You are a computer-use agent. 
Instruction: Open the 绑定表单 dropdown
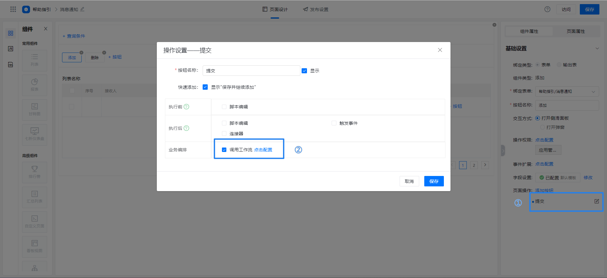click(x=567, y=91)
